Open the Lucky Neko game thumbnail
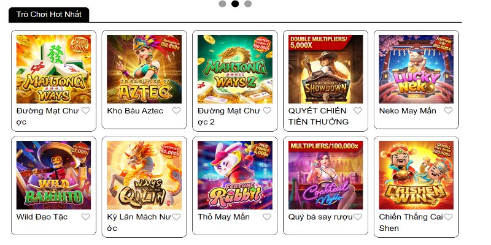This screenshot has height=245, width=491. click(416, 69)
